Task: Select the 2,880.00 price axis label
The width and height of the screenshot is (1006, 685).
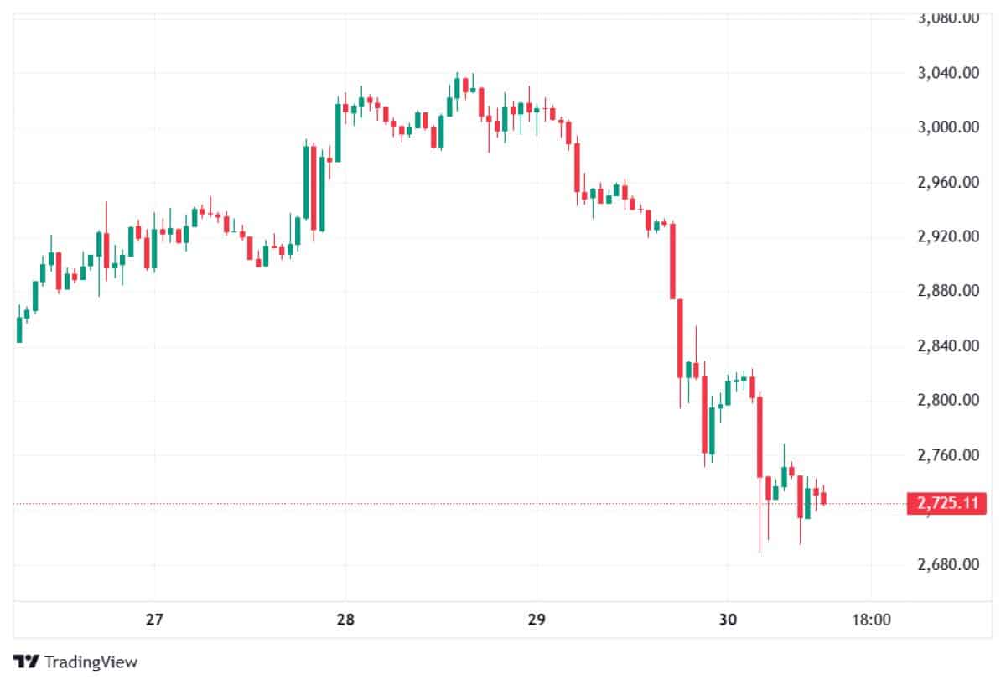Action: pyautogui.click(x=948, y=291)
